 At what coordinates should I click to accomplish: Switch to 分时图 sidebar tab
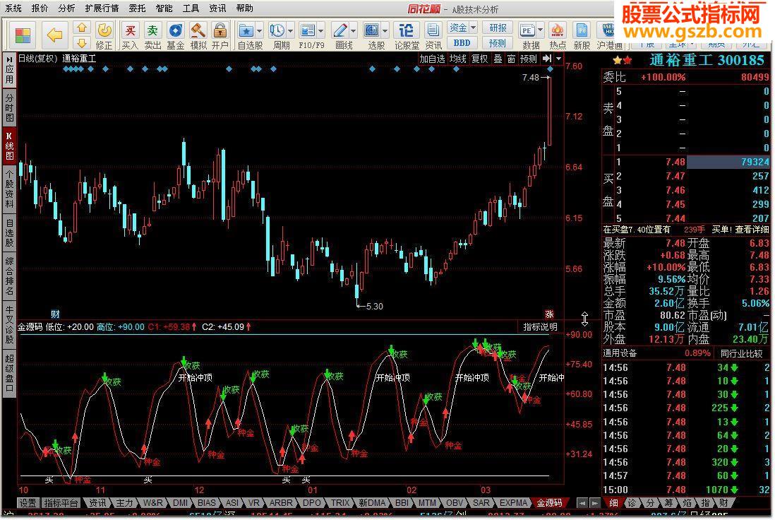[x=9, y=108]
